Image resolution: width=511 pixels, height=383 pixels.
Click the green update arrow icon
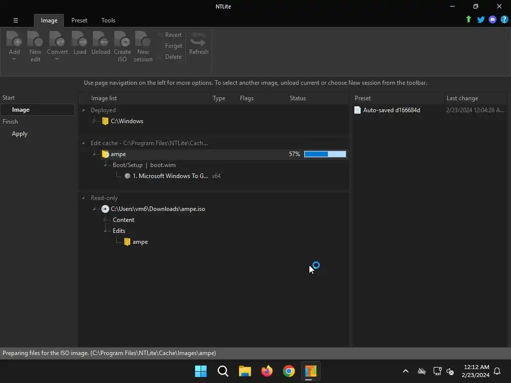click(x=468, y=19)
